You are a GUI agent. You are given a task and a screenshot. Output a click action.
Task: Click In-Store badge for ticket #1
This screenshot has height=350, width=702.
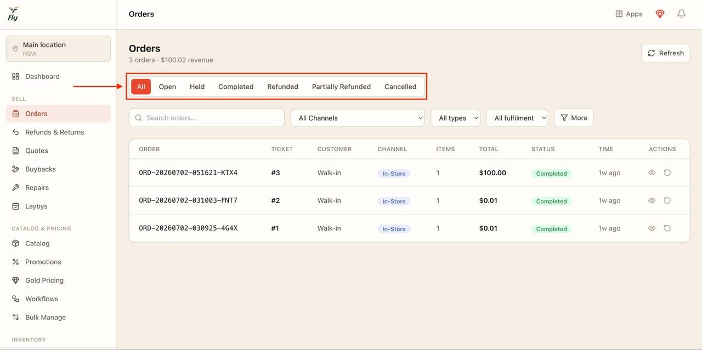click(394, 229)
